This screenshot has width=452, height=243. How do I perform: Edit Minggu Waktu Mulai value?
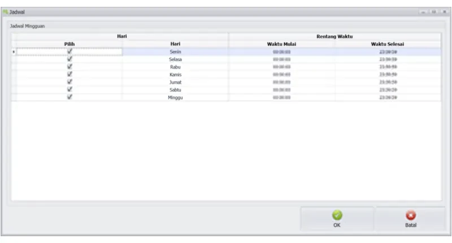(x=281, y=97)
